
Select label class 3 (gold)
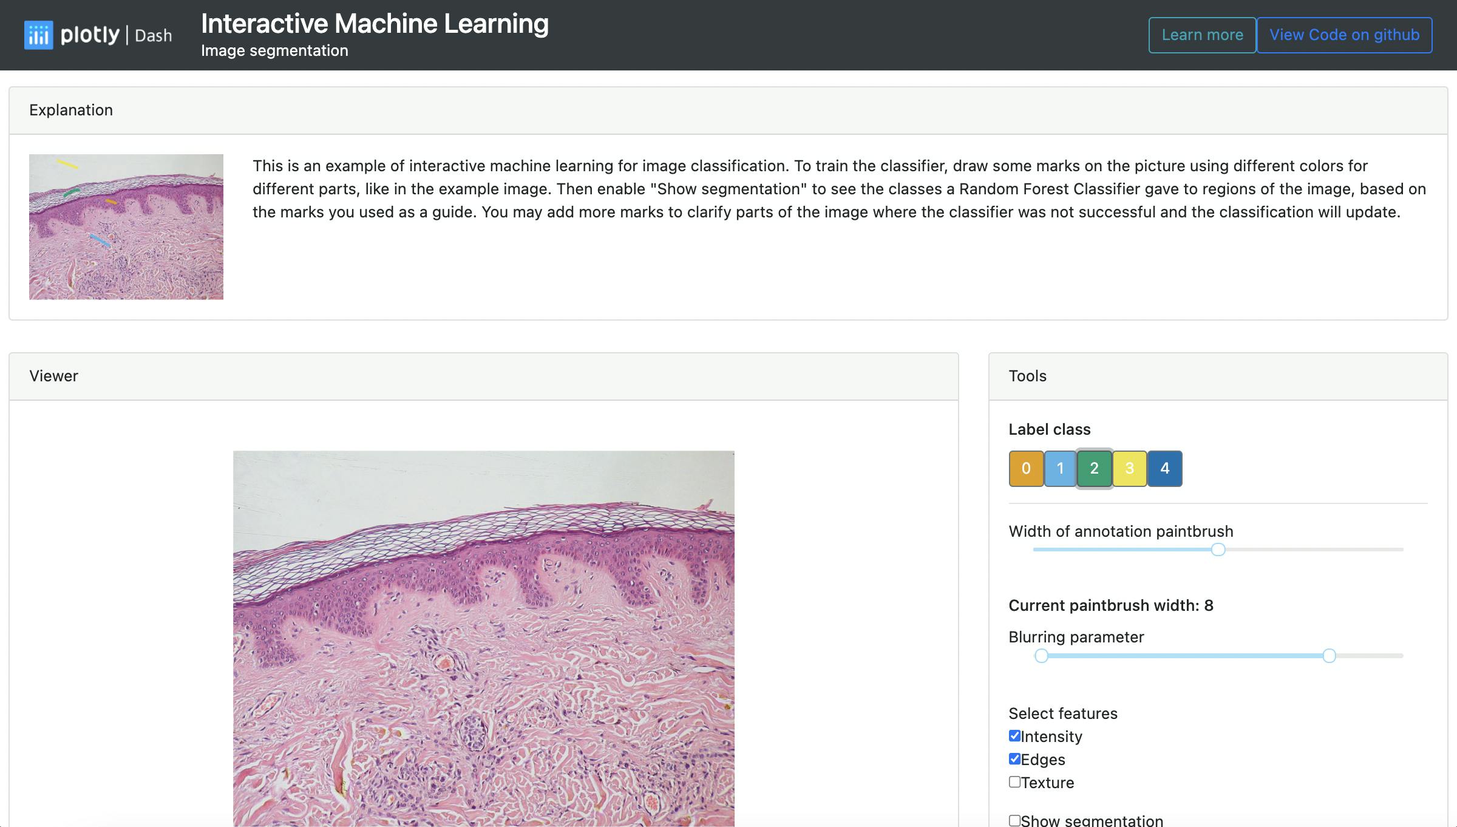(x=1129, y=469)
